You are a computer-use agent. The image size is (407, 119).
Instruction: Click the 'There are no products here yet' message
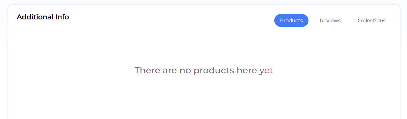[x=204, y=70]
